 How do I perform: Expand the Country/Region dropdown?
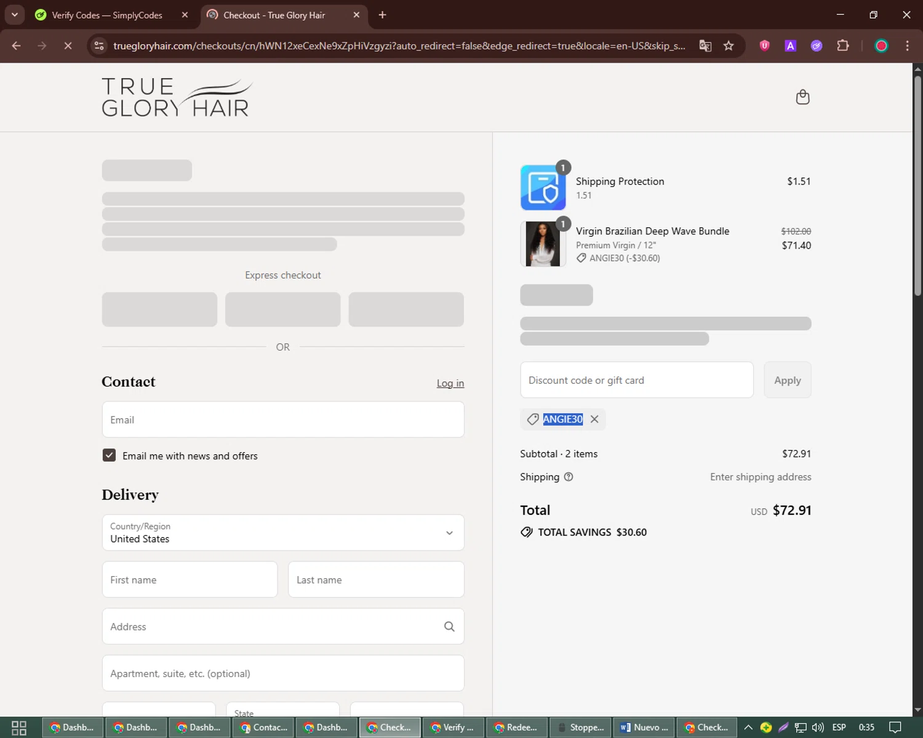point(283,533)
